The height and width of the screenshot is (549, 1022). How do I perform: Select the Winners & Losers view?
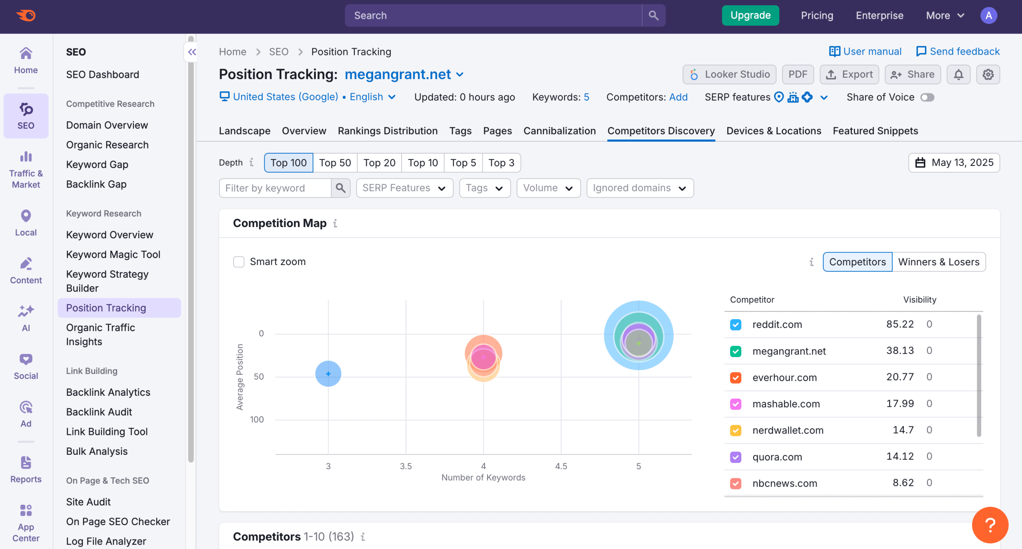point(939,262)
